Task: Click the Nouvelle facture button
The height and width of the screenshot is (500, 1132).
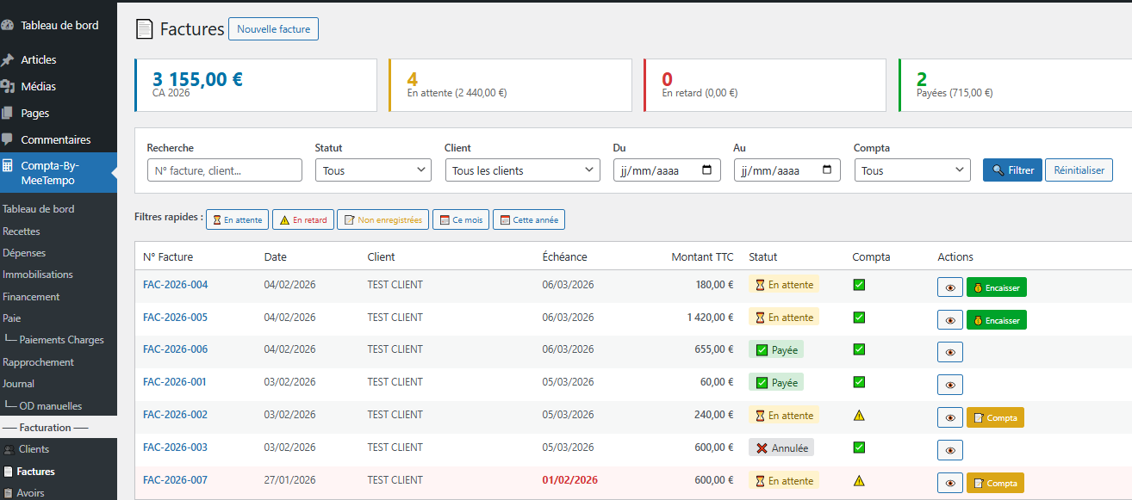Action: [273, 28]
